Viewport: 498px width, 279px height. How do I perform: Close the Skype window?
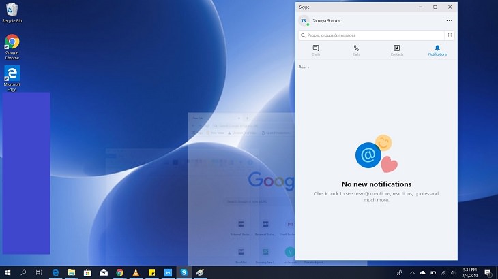tap(450, 7)
